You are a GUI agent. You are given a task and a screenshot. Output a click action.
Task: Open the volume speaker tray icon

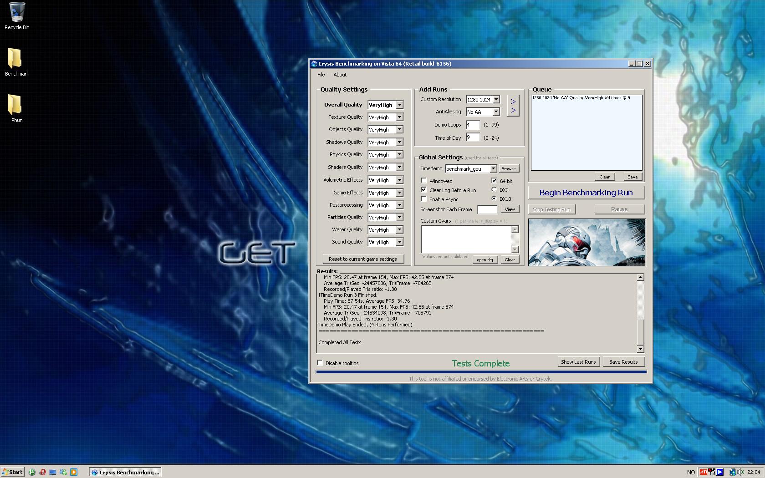[x=740, y=472]
